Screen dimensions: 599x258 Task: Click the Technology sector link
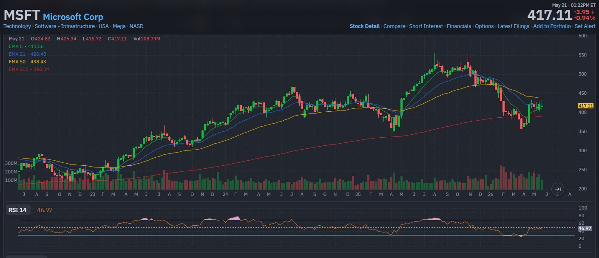(17, 26)
